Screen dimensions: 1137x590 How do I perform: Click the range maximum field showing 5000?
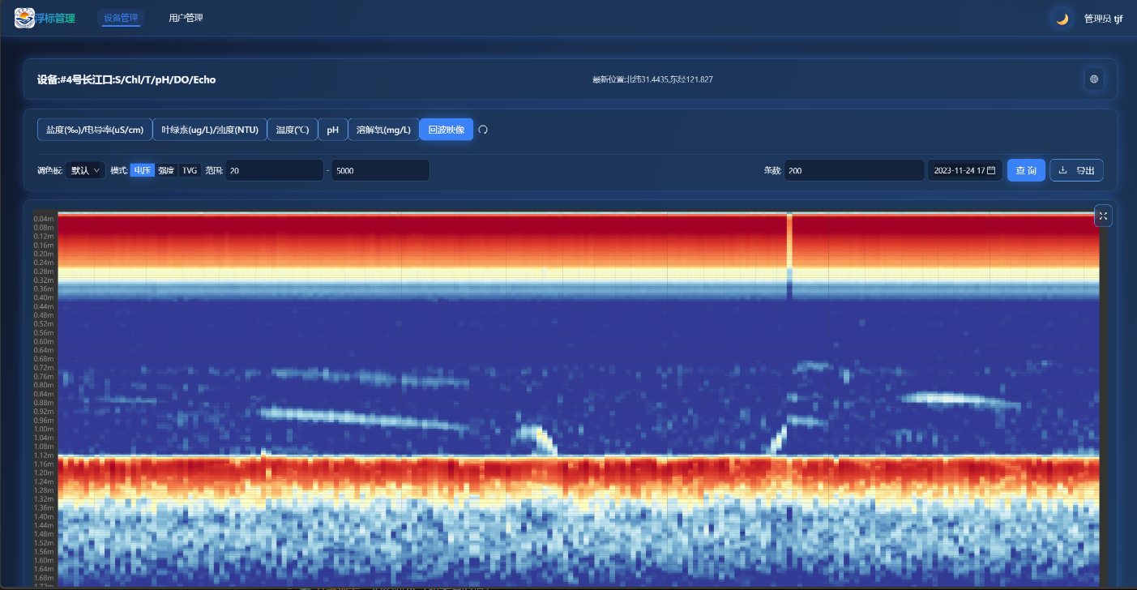click(x=380, y=170)
